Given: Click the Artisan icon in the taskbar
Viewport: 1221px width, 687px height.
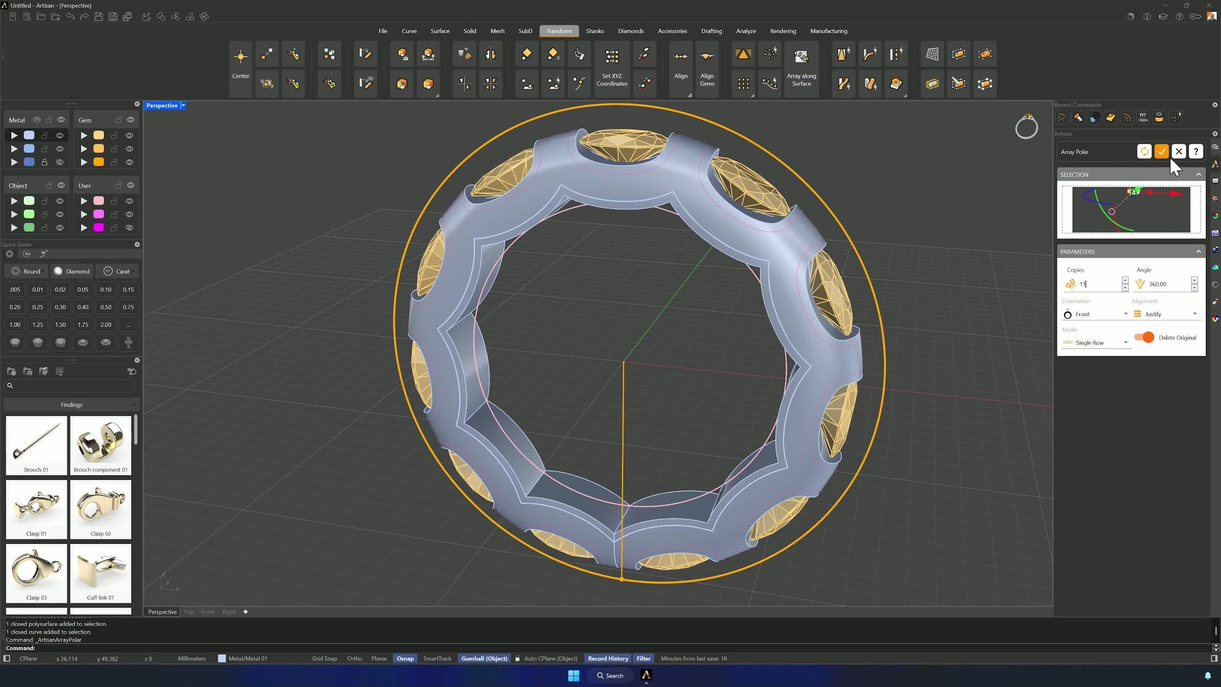Looking at the screenshot, I should pos(646,675).
